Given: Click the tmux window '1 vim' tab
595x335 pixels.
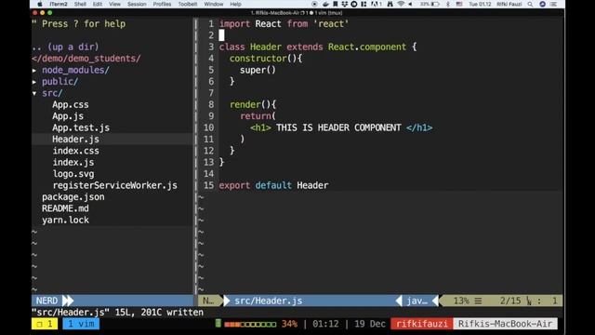Looking at the screenshot, I should (81, 324).
